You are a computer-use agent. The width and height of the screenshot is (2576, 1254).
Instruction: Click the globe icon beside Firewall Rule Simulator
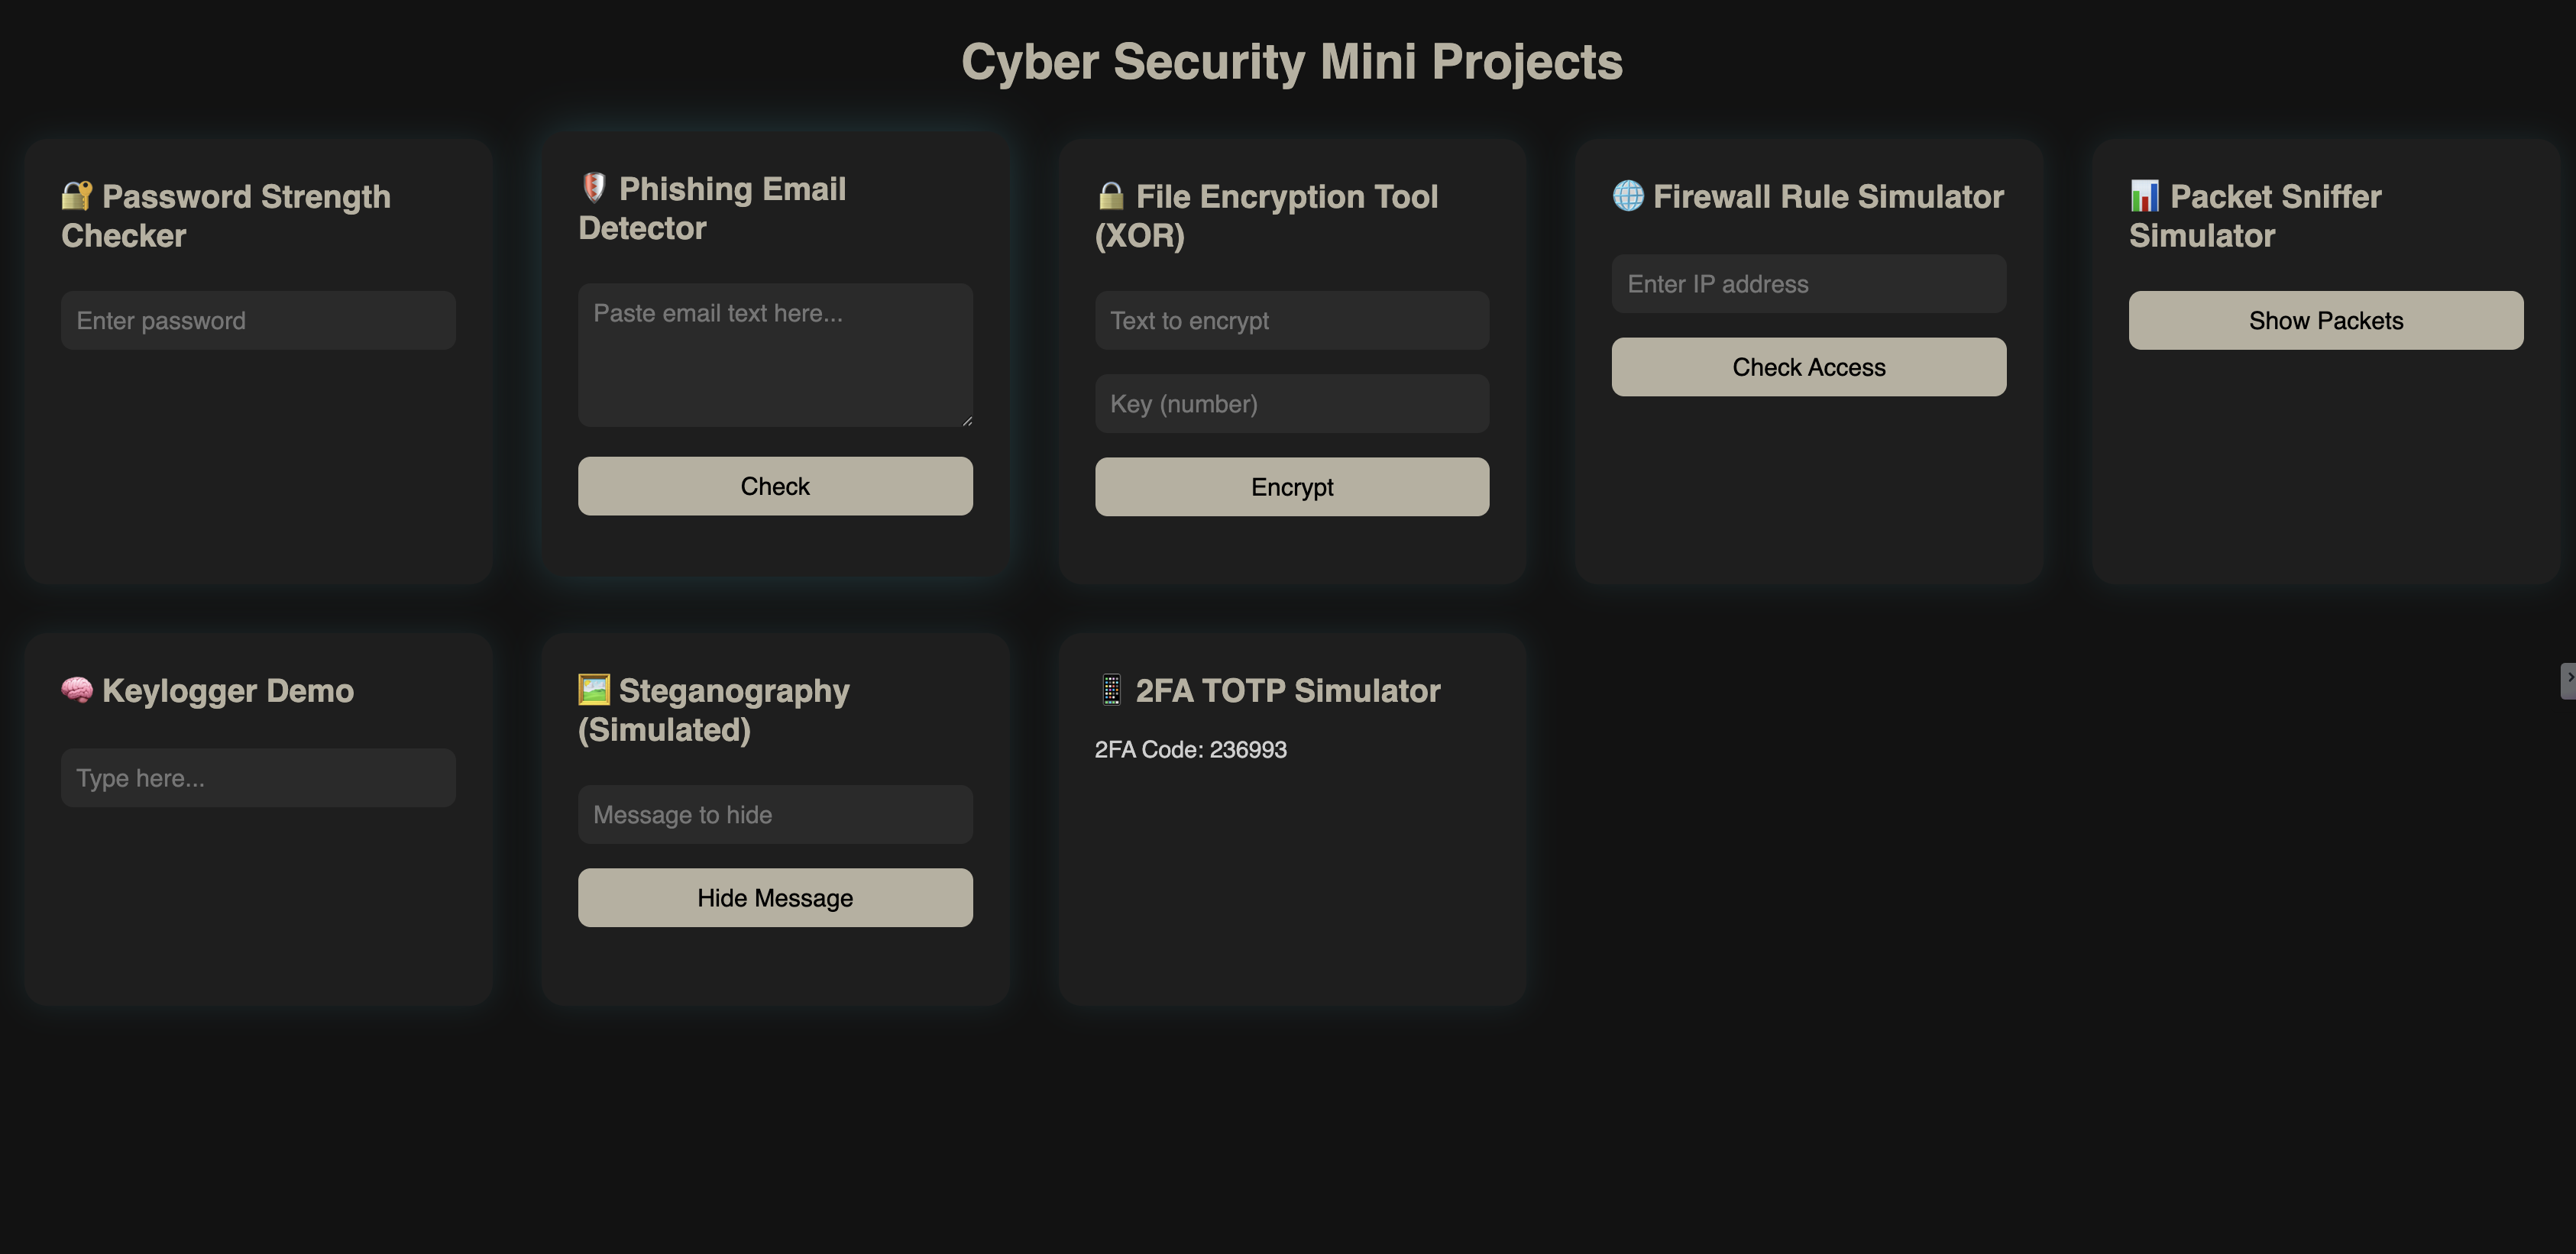point(1628,196)
